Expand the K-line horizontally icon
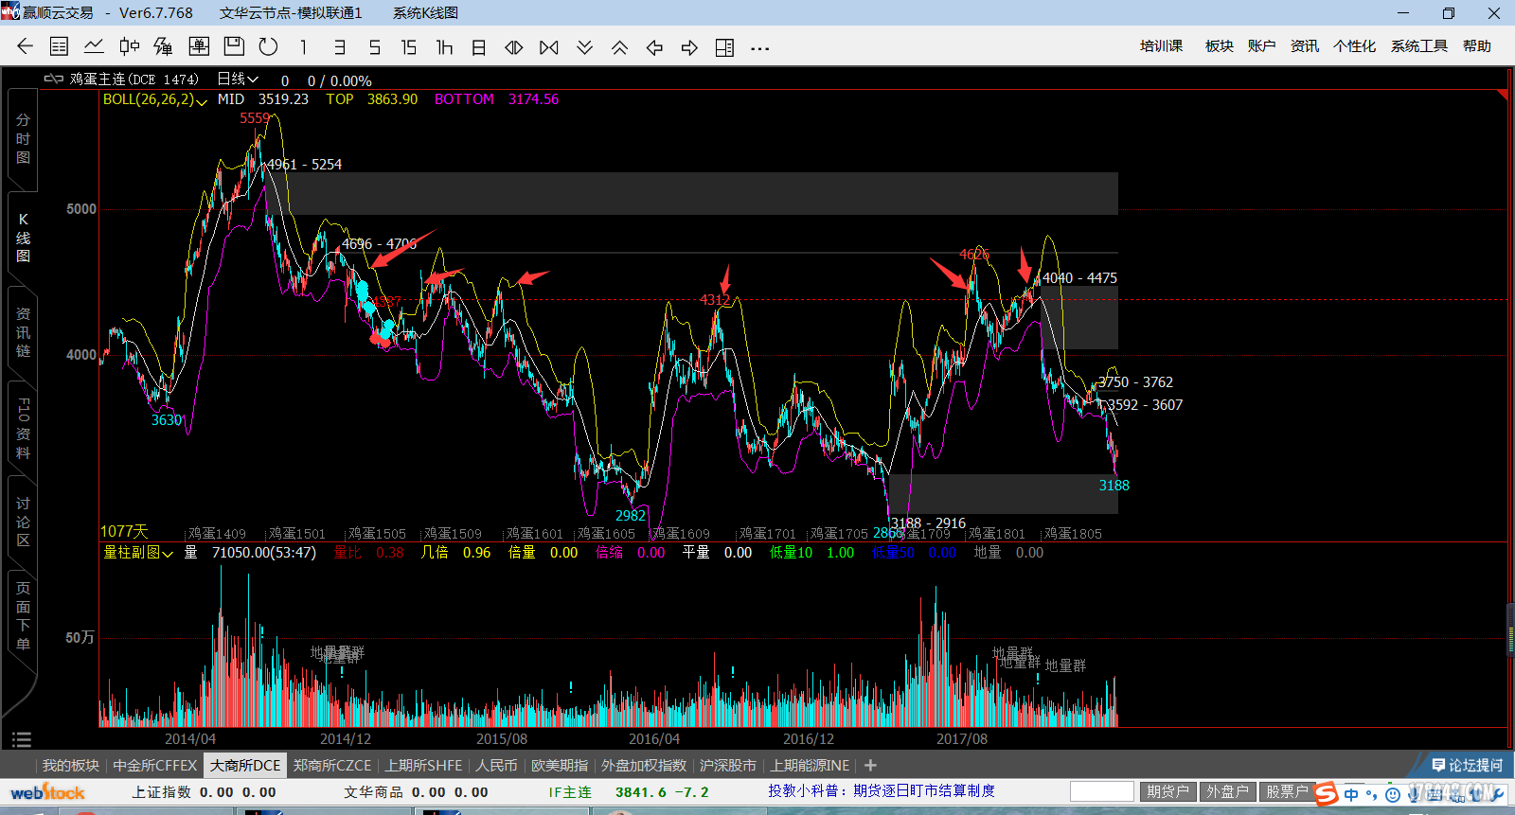 click(549, 47)
